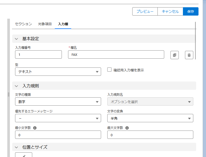Click the キャンセル button
This screenshot has width=206, height=157.
pyautogui.click(x=170, y=11)
